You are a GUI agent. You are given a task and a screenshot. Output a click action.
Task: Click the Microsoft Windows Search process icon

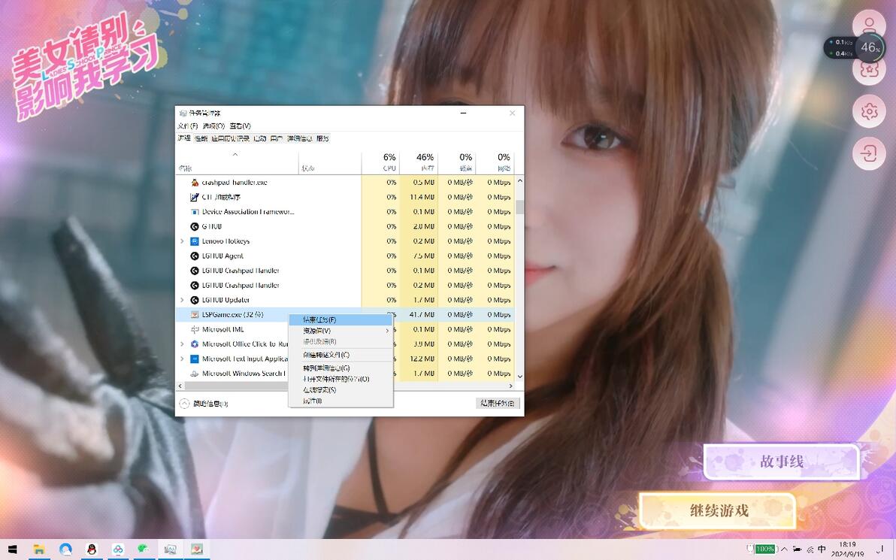[194, 374]
